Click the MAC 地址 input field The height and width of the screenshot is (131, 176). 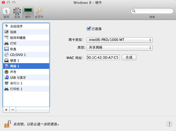pos(103,57)
